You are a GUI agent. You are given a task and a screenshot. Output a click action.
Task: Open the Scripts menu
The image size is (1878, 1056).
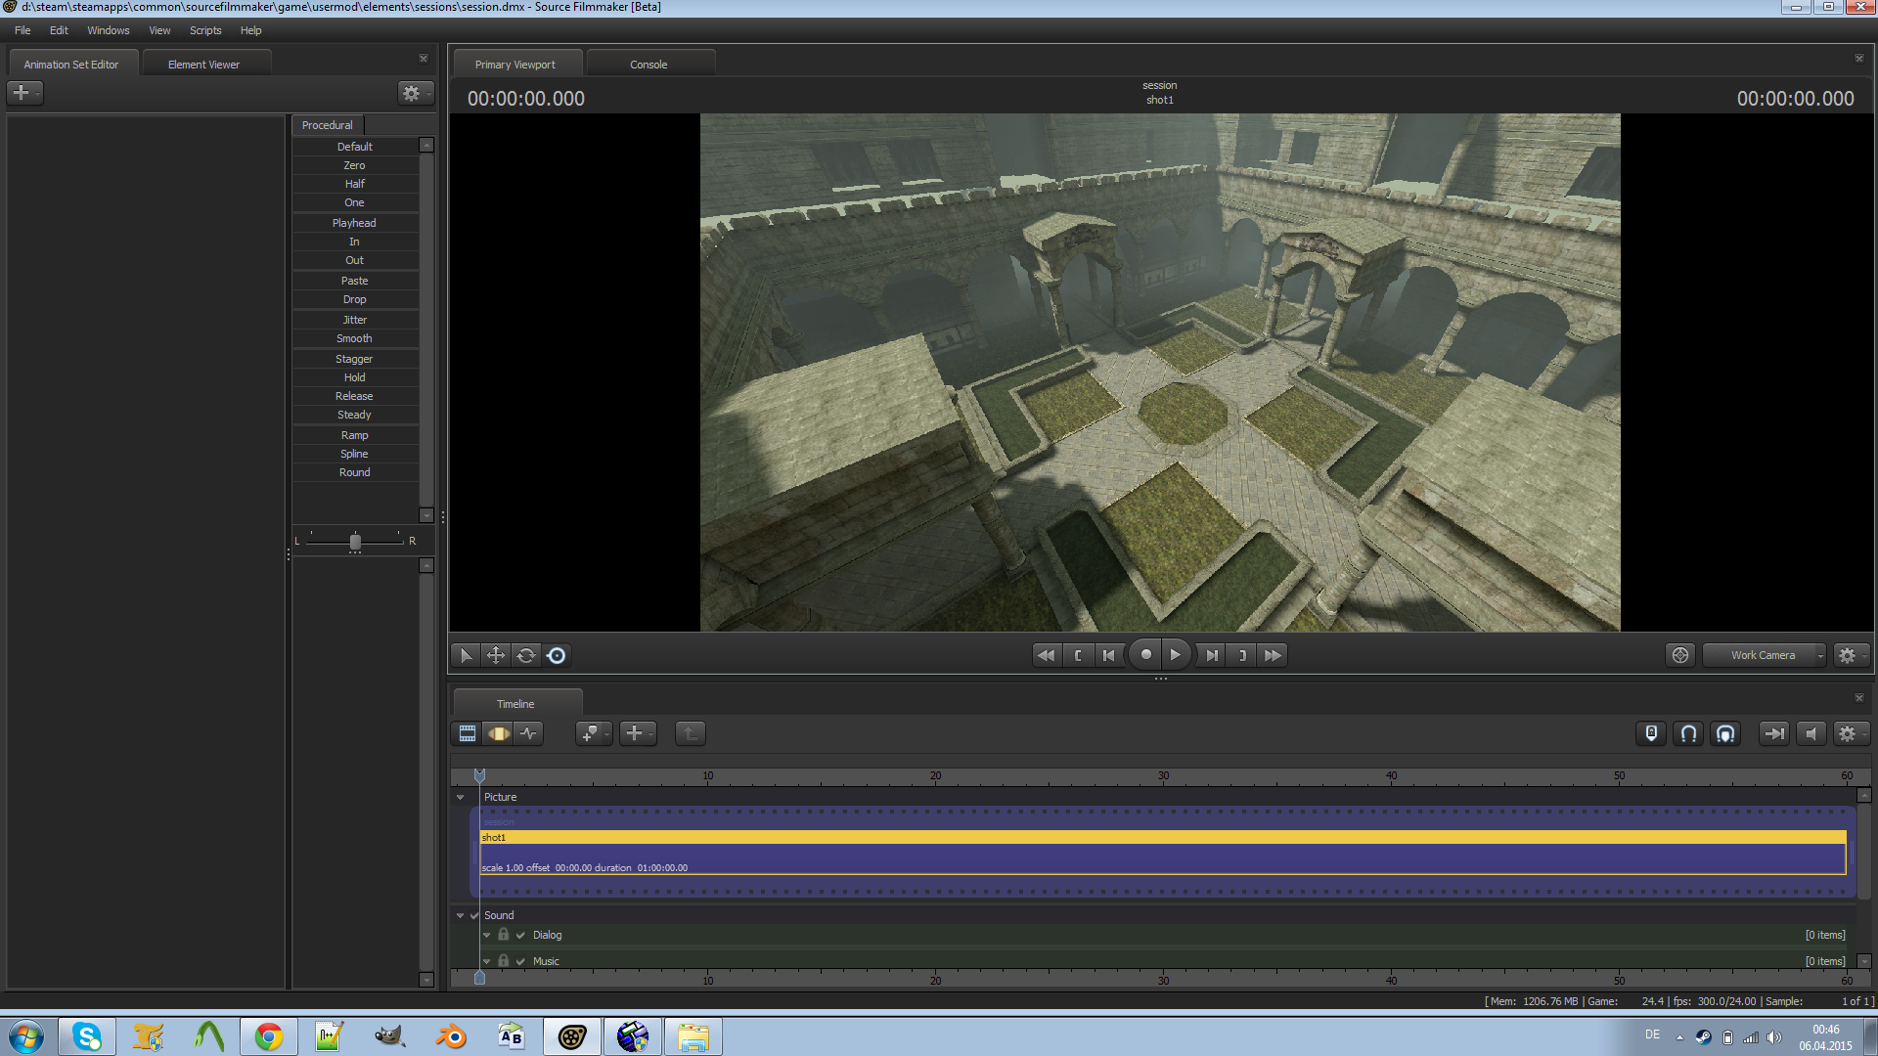coord(204,30)
